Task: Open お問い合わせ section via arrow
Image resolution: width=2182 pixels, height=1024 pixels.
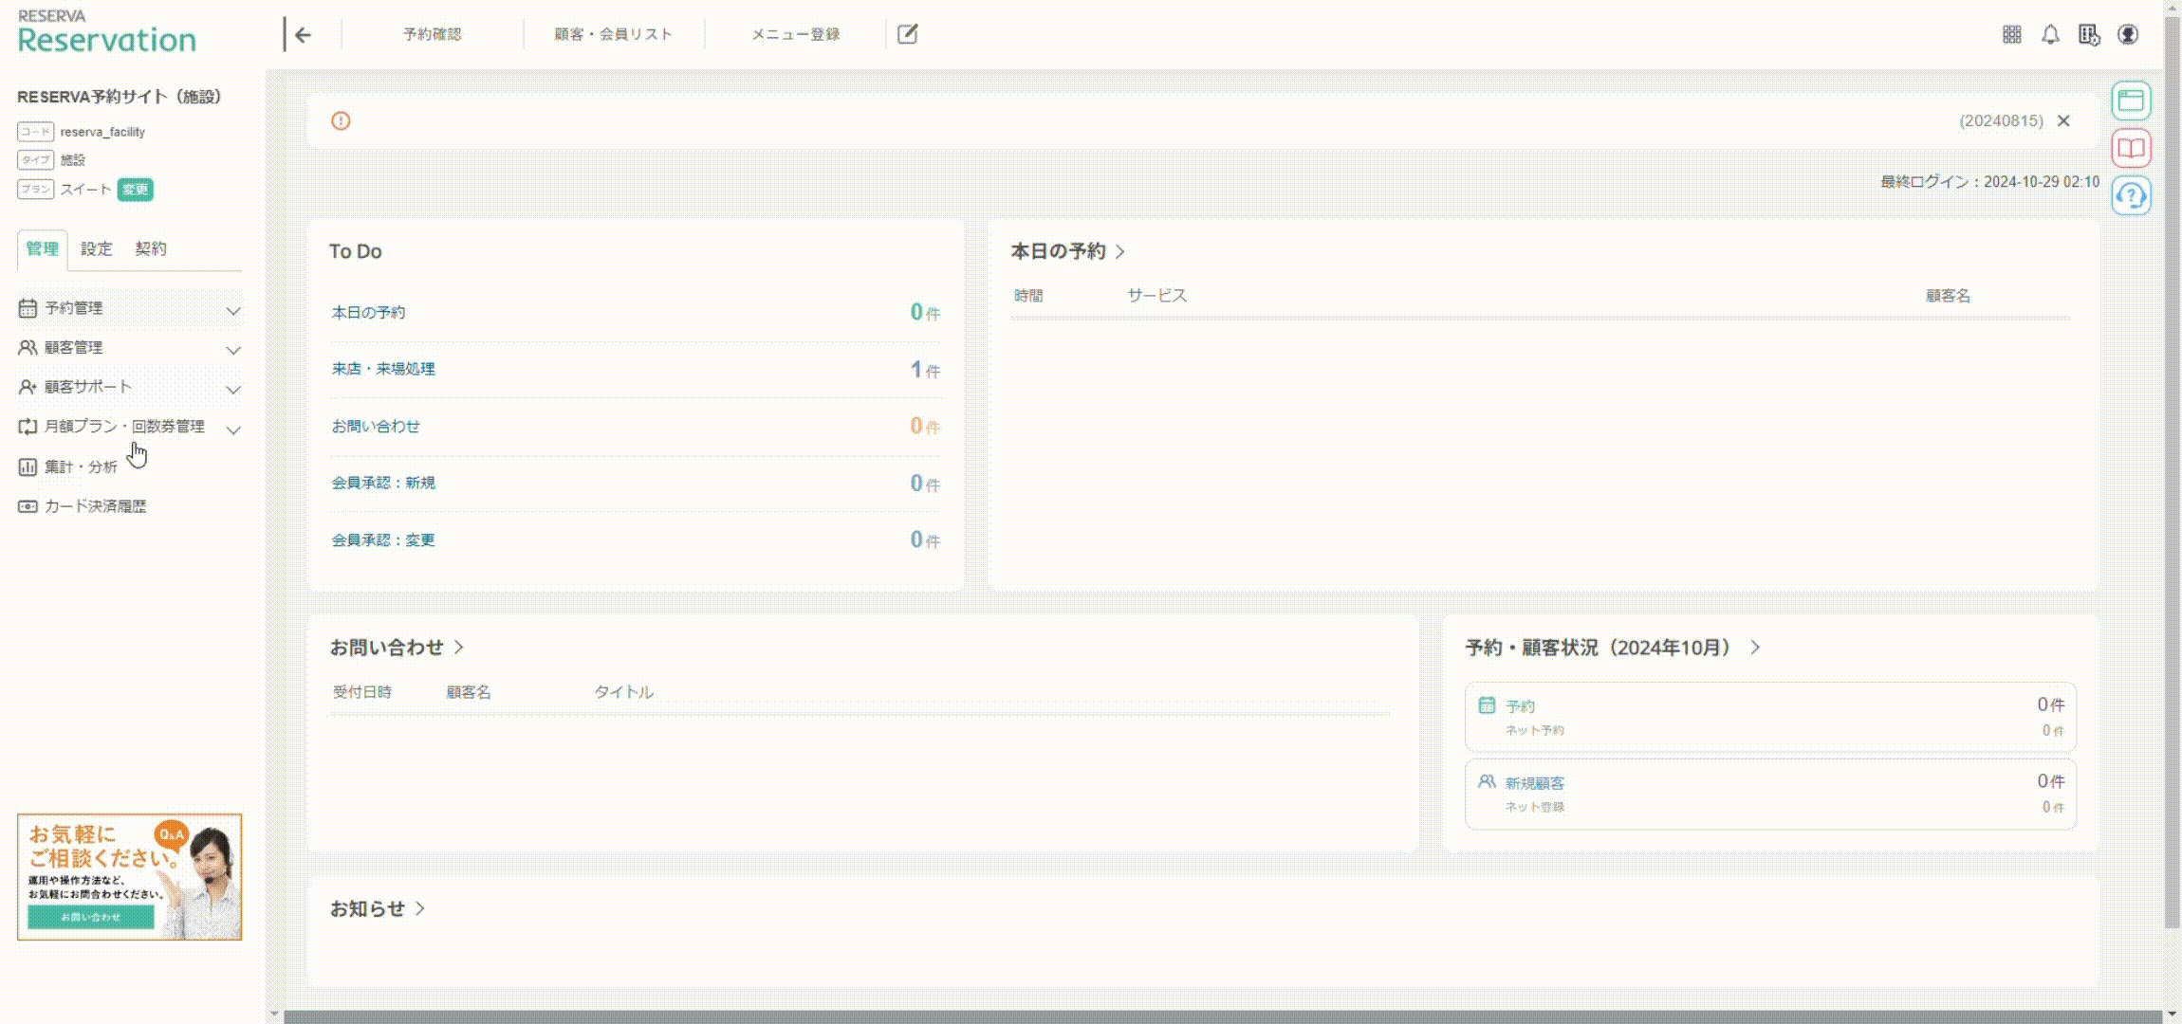Action: click(x=459, y=647)
